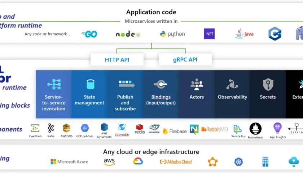Select the orange hexagon-ring infrastructure icon

coord(212,161)
